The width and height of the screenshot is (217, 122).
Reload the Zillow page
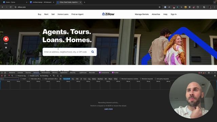11,7
